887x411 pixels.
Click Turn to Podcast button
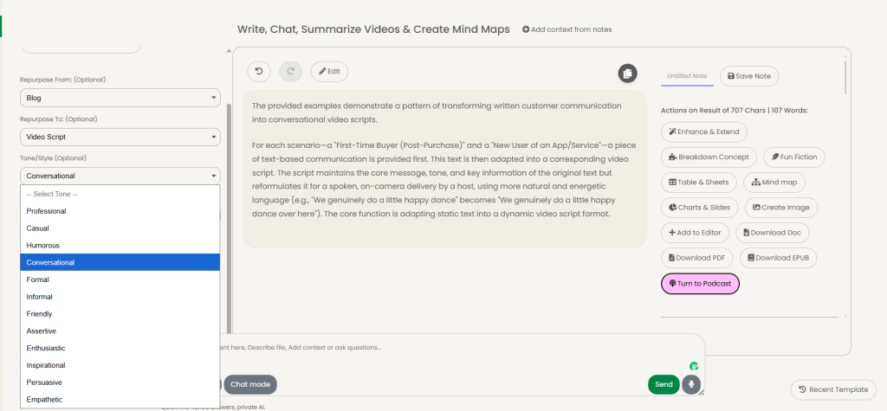pos(700,284)
